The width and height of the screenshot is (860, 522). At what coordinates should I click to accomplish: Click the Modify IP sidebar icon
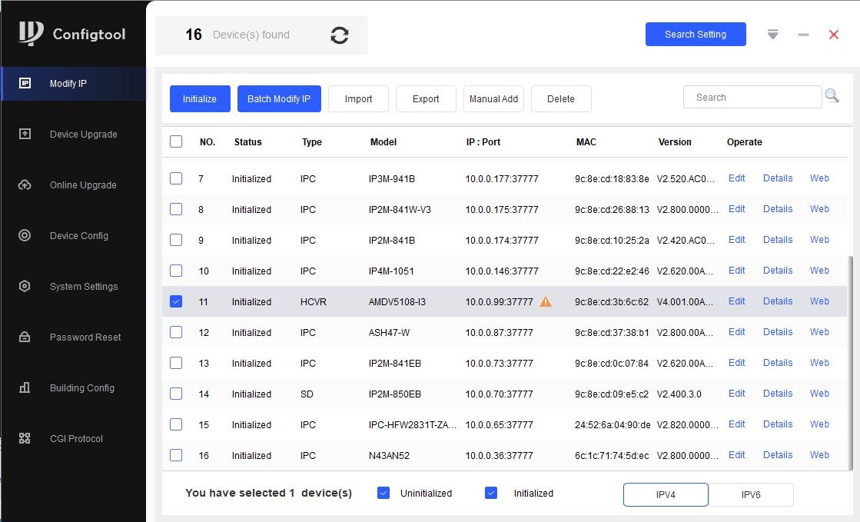25,84
